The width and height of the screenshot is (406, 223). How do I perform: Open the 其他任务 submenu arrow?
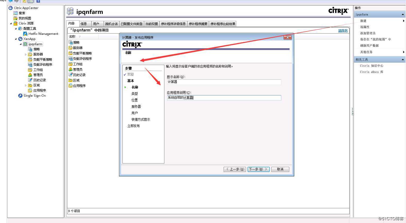point(403,52)
